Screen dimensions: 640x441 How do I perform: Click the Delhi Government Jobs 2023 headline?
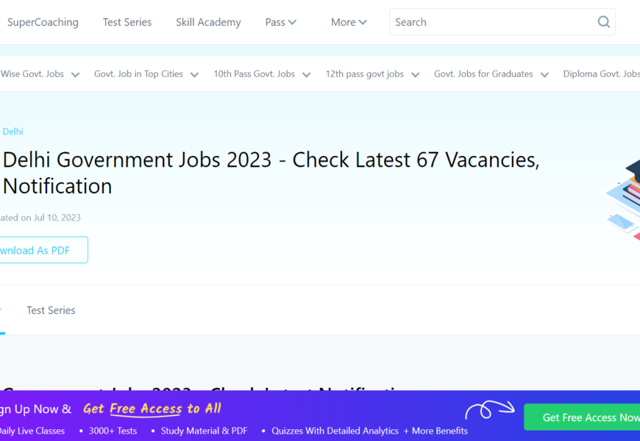click(271, 172)
